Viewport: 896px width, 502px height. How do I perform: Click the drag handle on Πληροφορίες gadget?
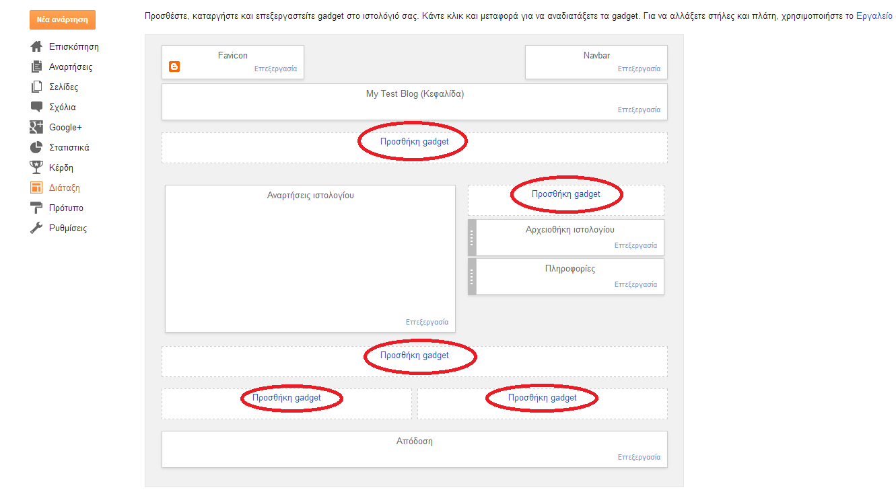click(472, 276)
